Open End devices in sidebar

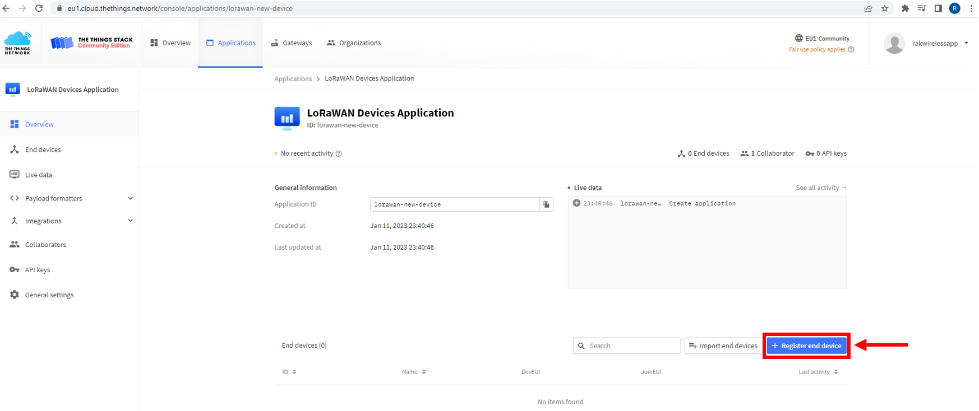(x=69, y=150)
